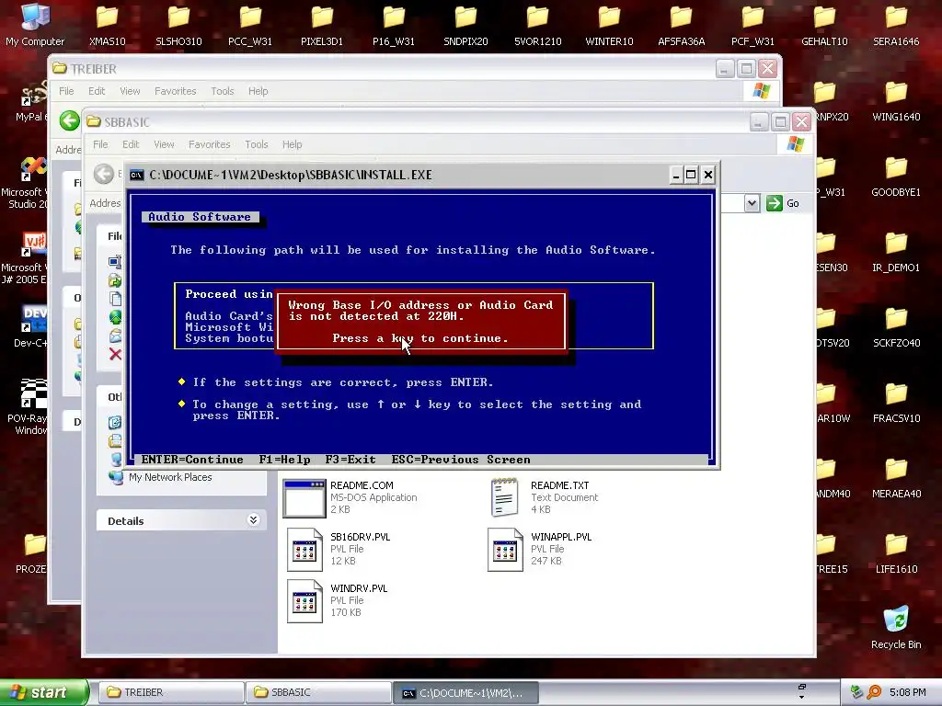The image size is (942, 706).
Task: Select the WINAPPL.PVL file icon
Action: click(x=505, y=550)
